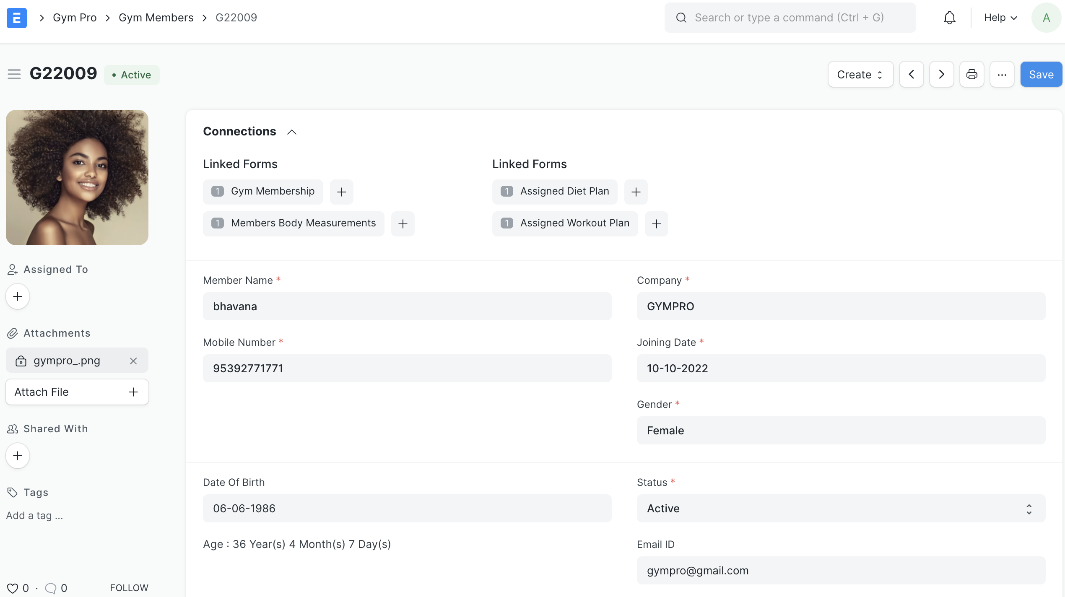This screenshot has width=1065, height=597.
Task: Click the Add a tag field
Action: click(35, 516)
